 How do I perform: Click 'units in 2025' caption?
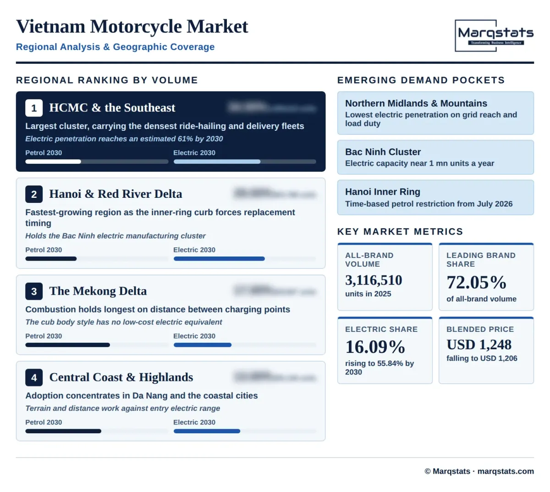click(368, 294)
